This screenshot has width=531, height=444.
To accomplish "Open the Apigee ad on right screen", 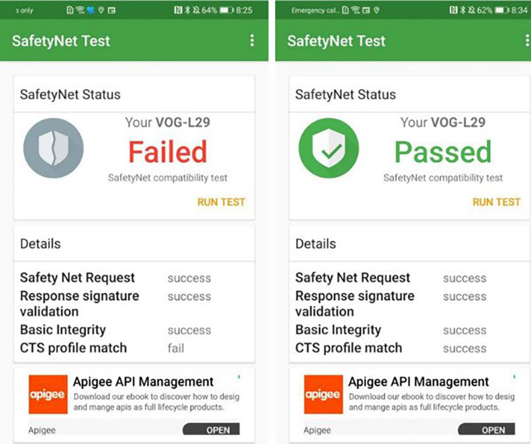I will [487, 430].
